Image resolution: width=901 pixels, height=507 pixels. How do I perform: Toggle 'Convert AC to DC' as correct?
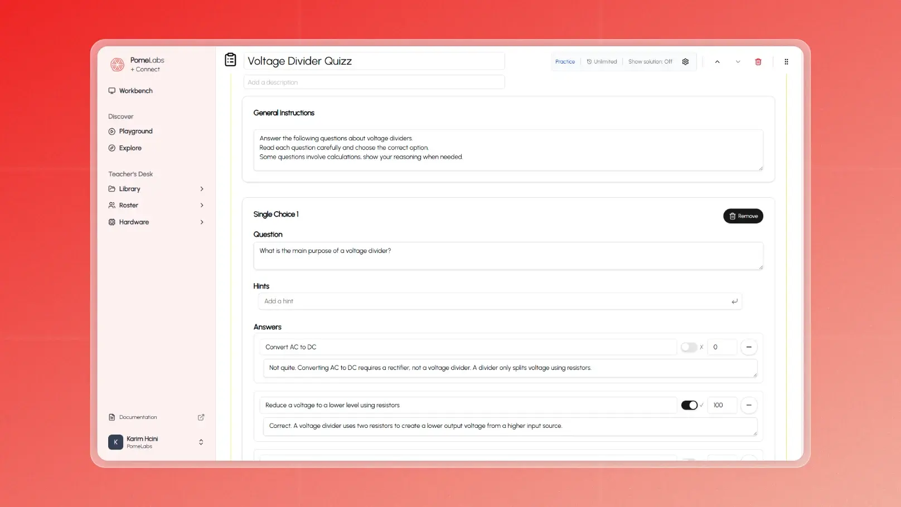pos(689,347)
